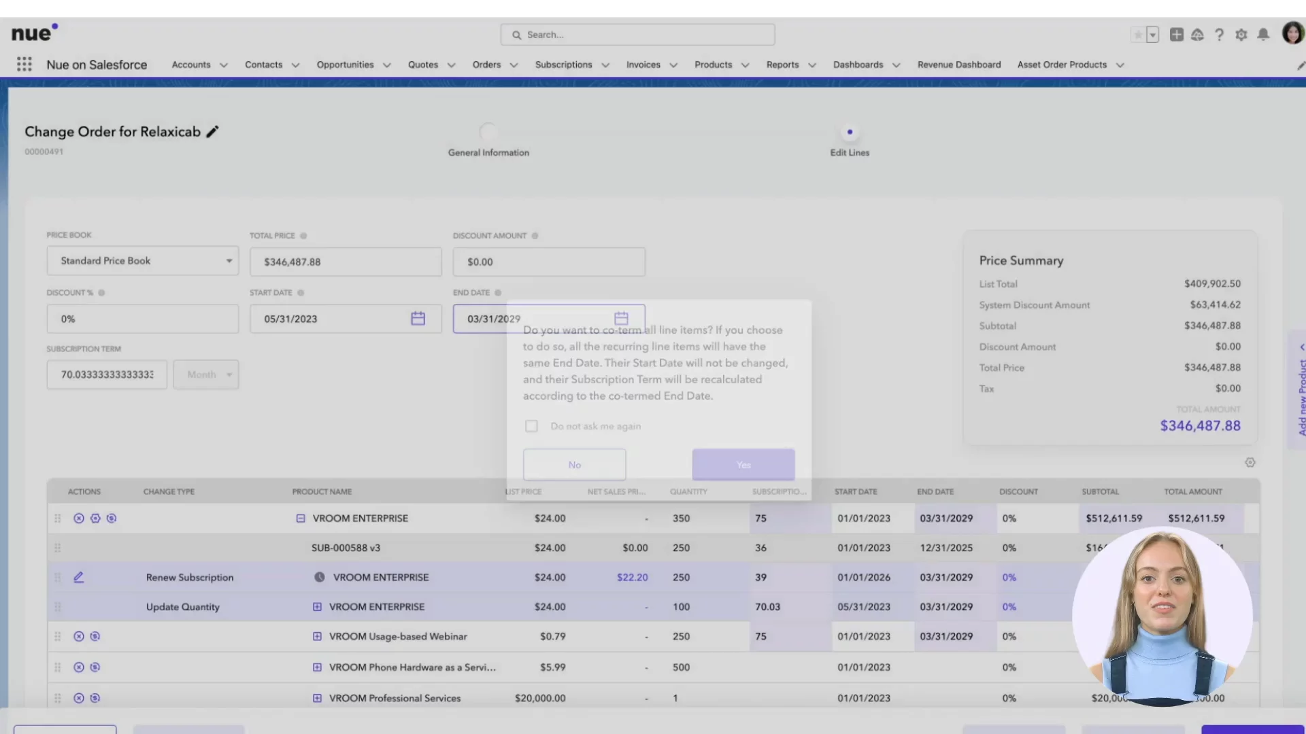
Task: Click the edit pencil beside Change Order title
Action: click(x=213, y=132)
